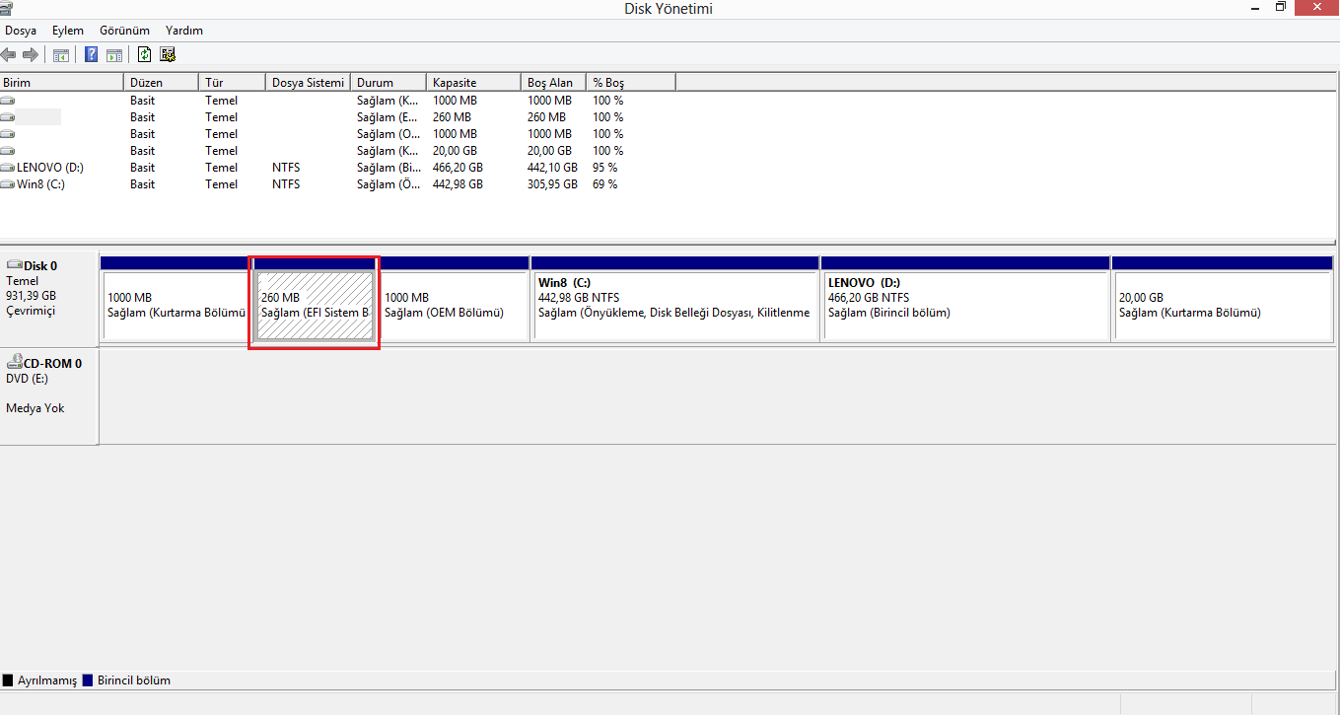The width and height of the screenshot is (1340, 715).
Task: Click the 69 % free percentage cell
Action: tap(605, 184)
